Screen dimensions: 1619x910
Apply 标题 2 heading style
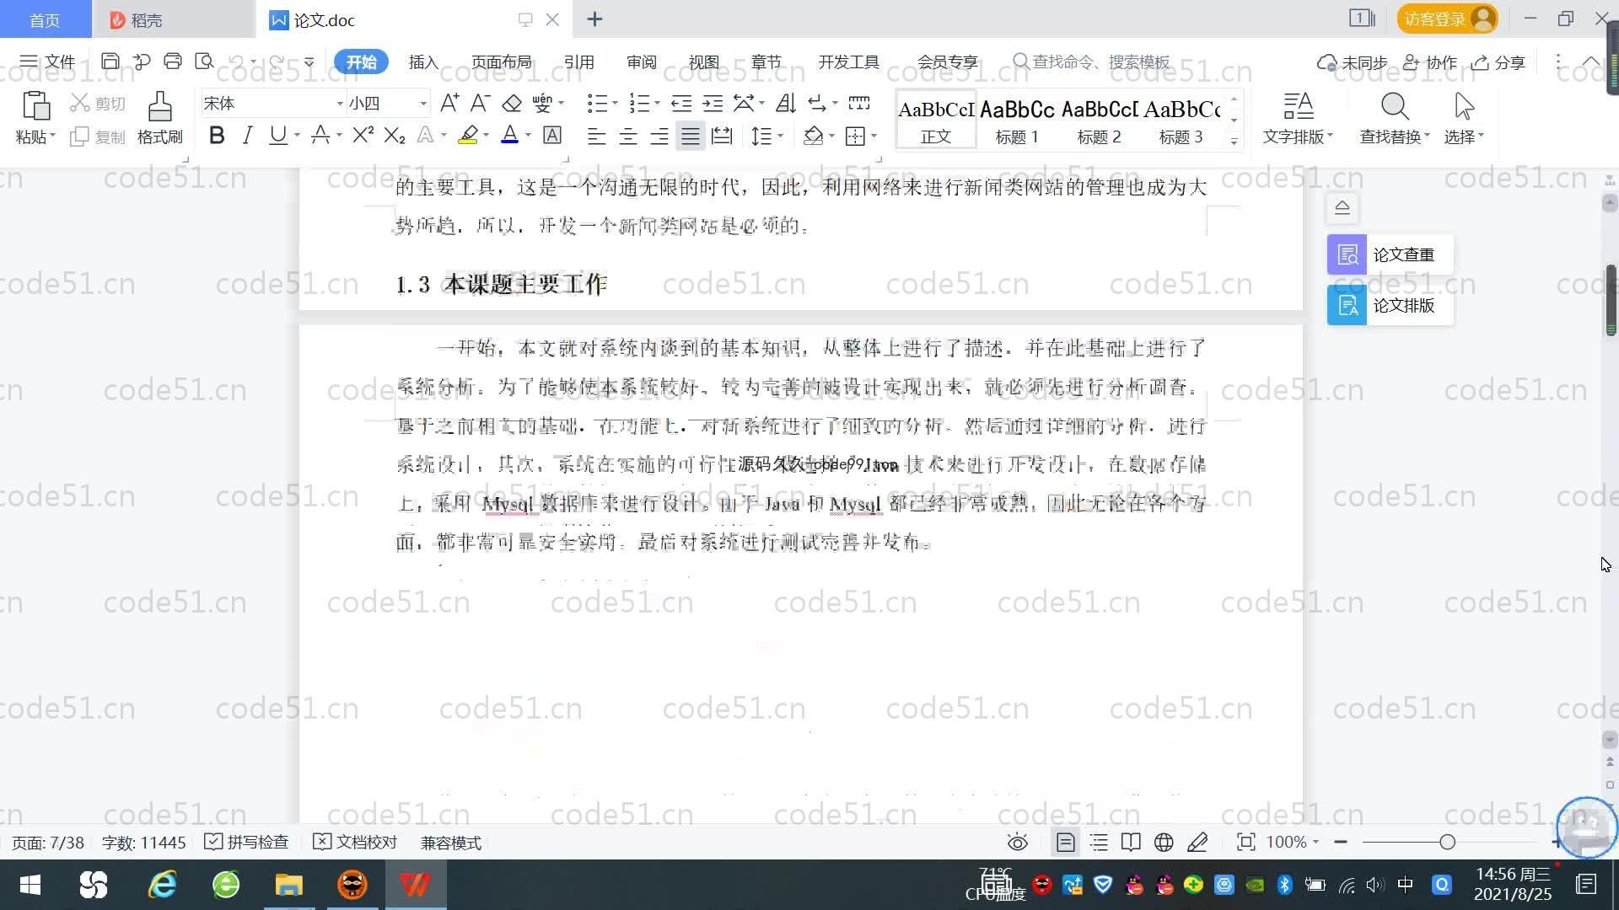pos(1099,120)
